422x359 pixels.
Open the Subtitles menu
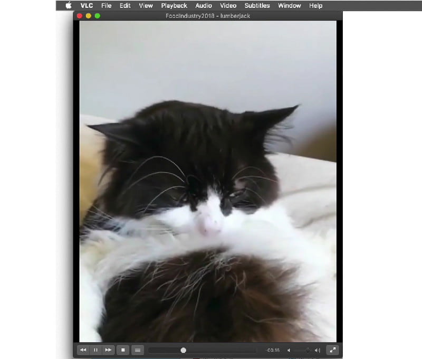(x=257, y=6)
